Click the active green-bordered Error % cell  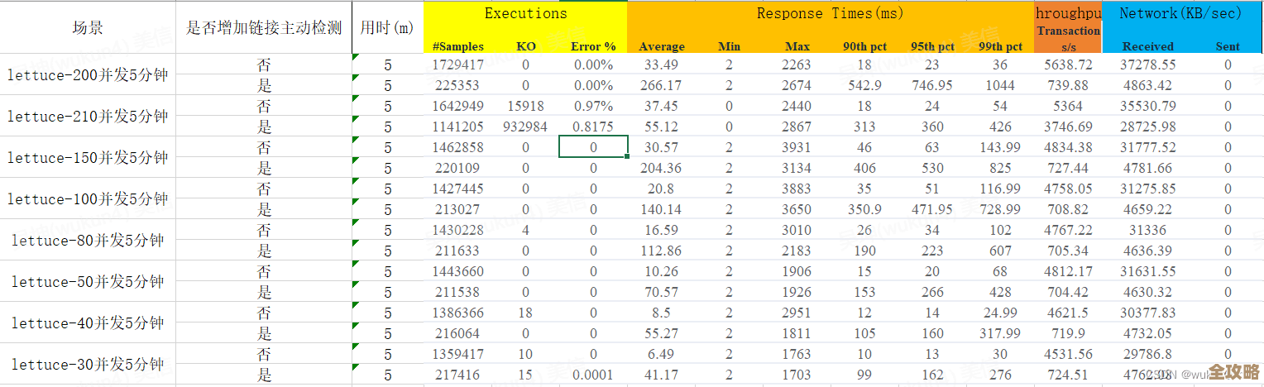[x=593, y=147]
